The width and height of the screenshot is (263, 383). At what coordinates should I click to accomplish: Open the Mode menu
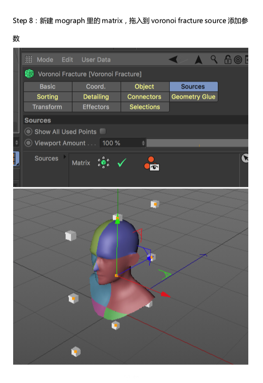[45, 60]
